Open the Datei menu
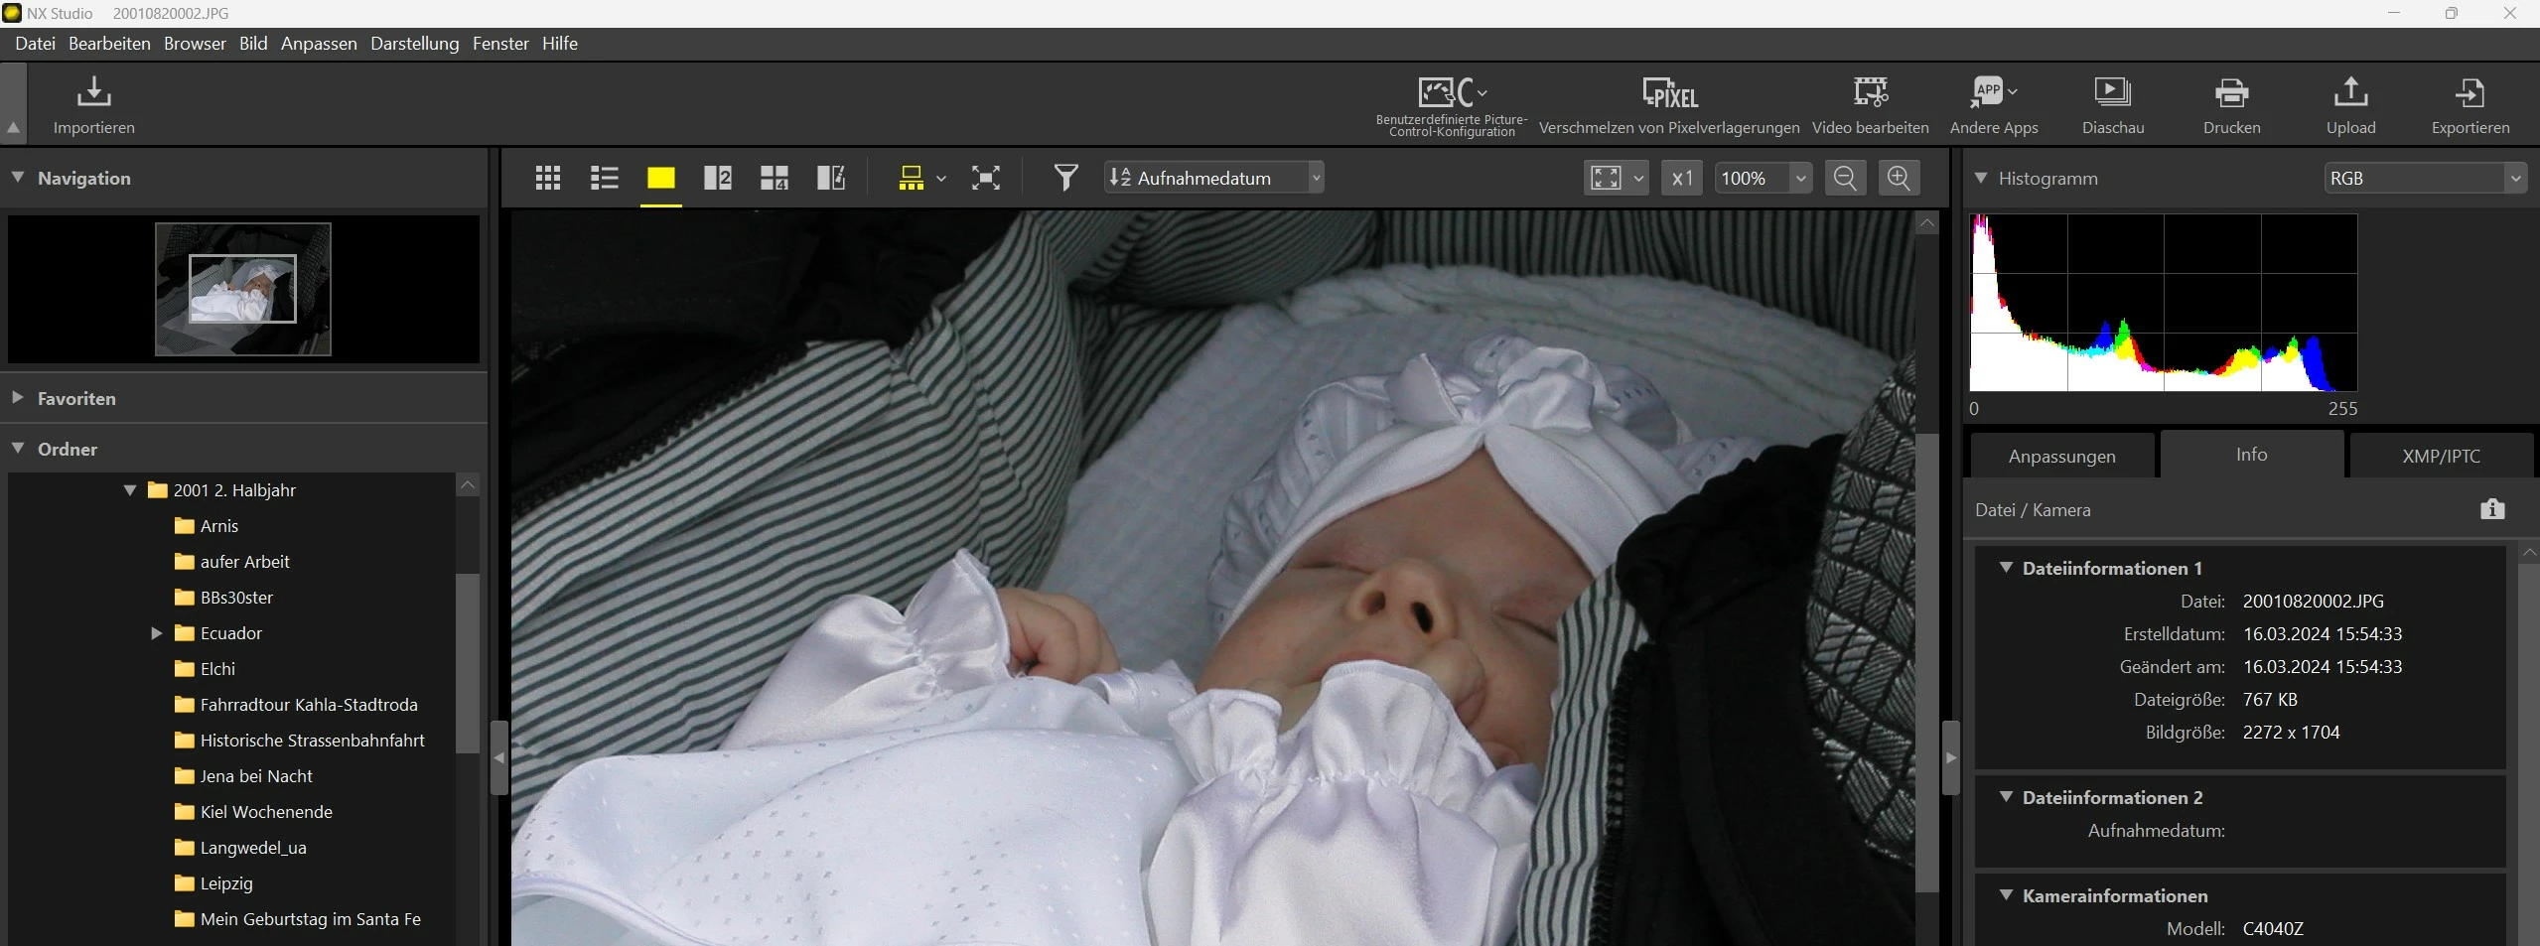This screenshot has width=2540, height=946. [35, 44]
